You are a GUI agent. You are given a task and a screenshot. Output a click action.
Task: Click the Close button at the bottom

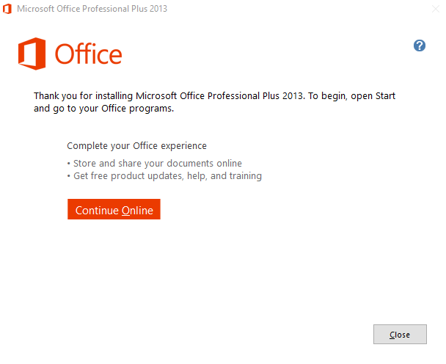pos(400,334)
